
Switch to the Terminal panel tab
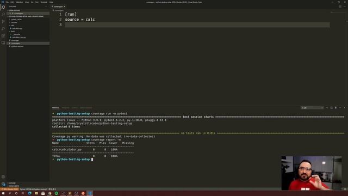pos(55,108)
